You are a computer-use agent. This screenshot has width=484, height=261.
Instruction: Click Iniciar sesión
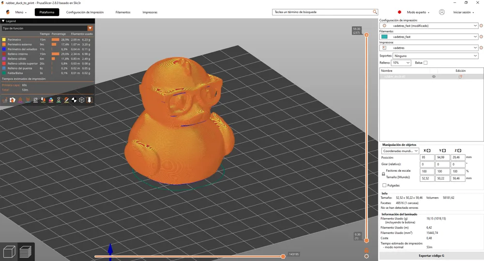pyautogui.click(x=462, y=13)
